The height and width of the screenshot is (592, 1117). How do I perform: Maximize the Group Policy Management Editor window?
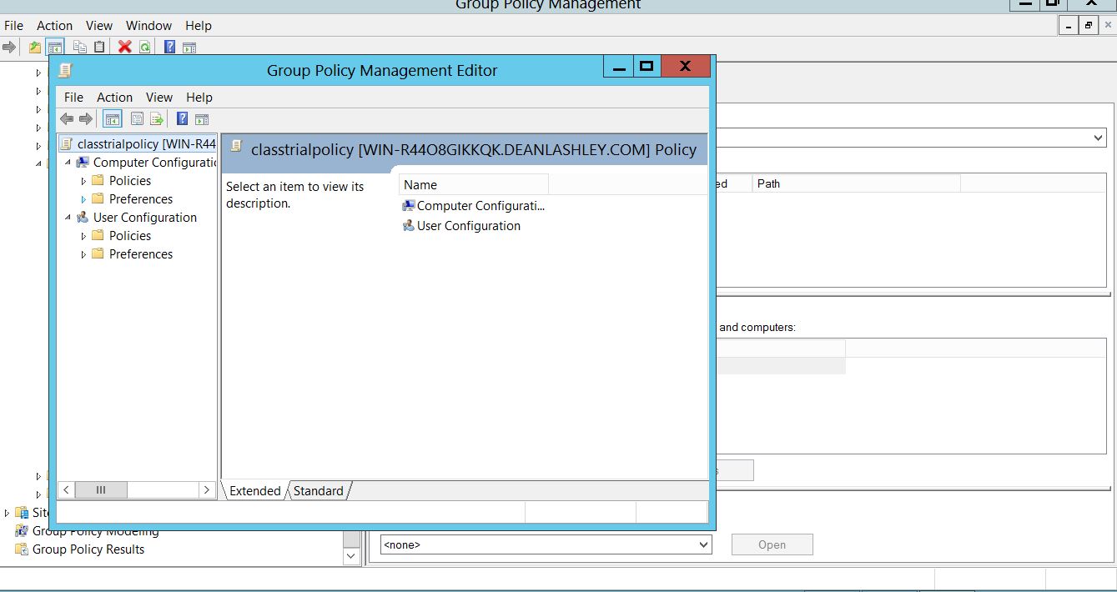pyautogui.click(x=647, y=66)
